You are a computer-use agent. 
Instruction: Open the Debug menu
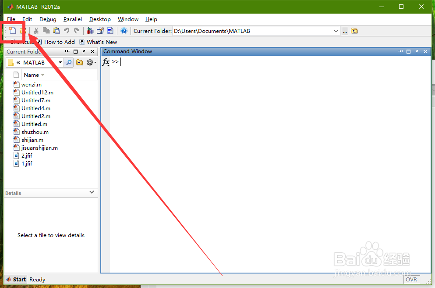click(48, 19)
